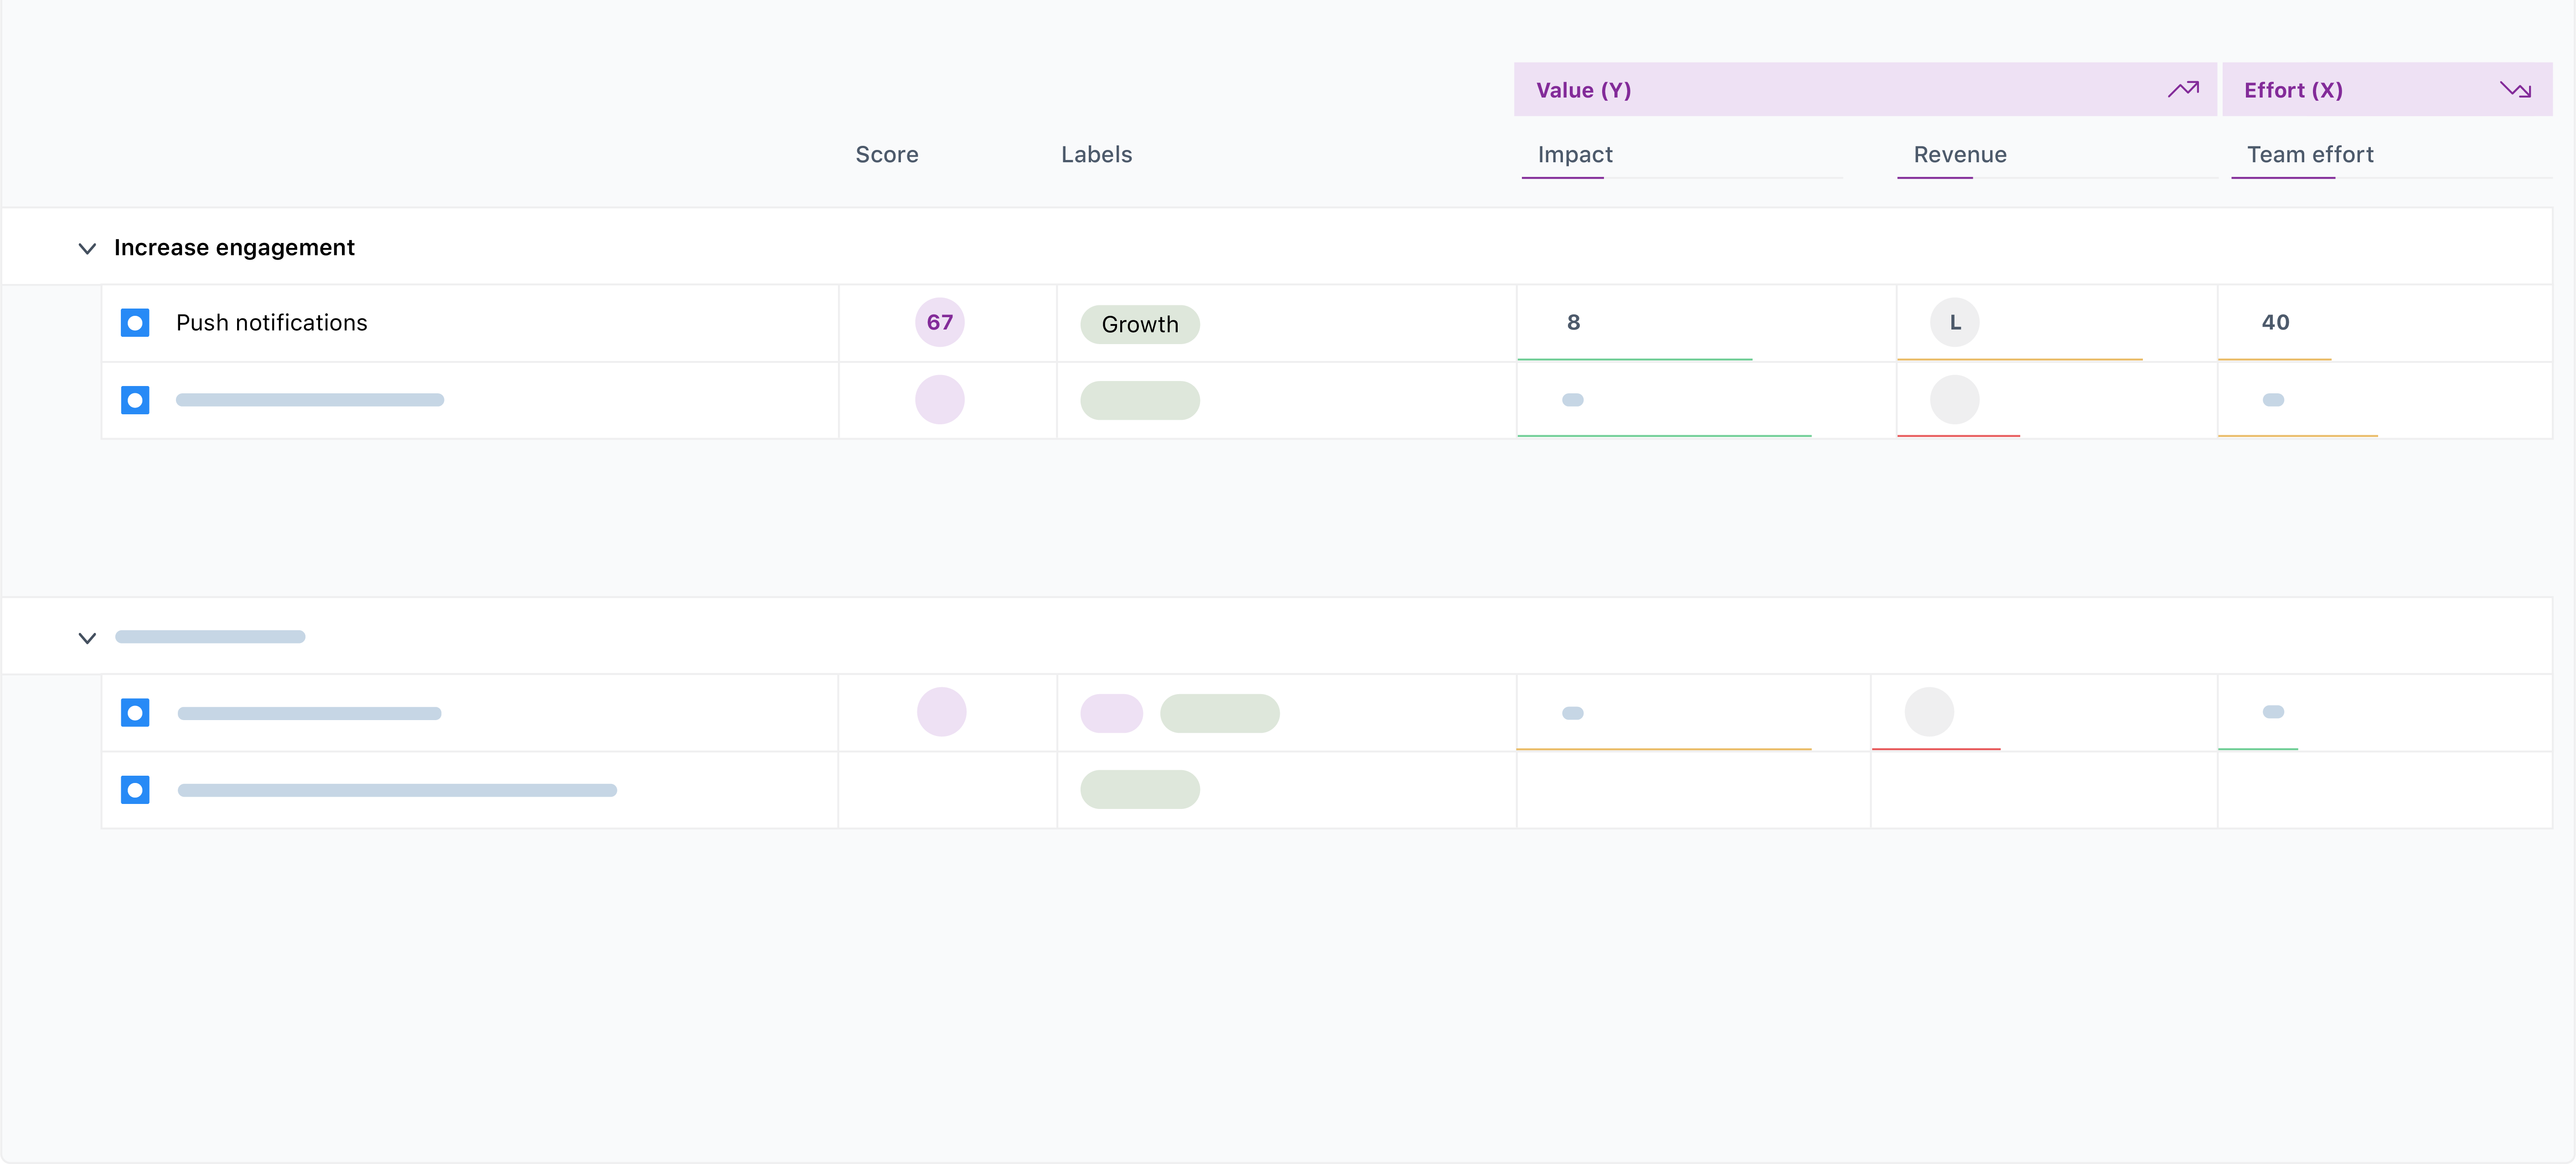This screenshot has height=1164, width=2576.
Task: Select the Impact column header
Action: tap(1574, 155)
